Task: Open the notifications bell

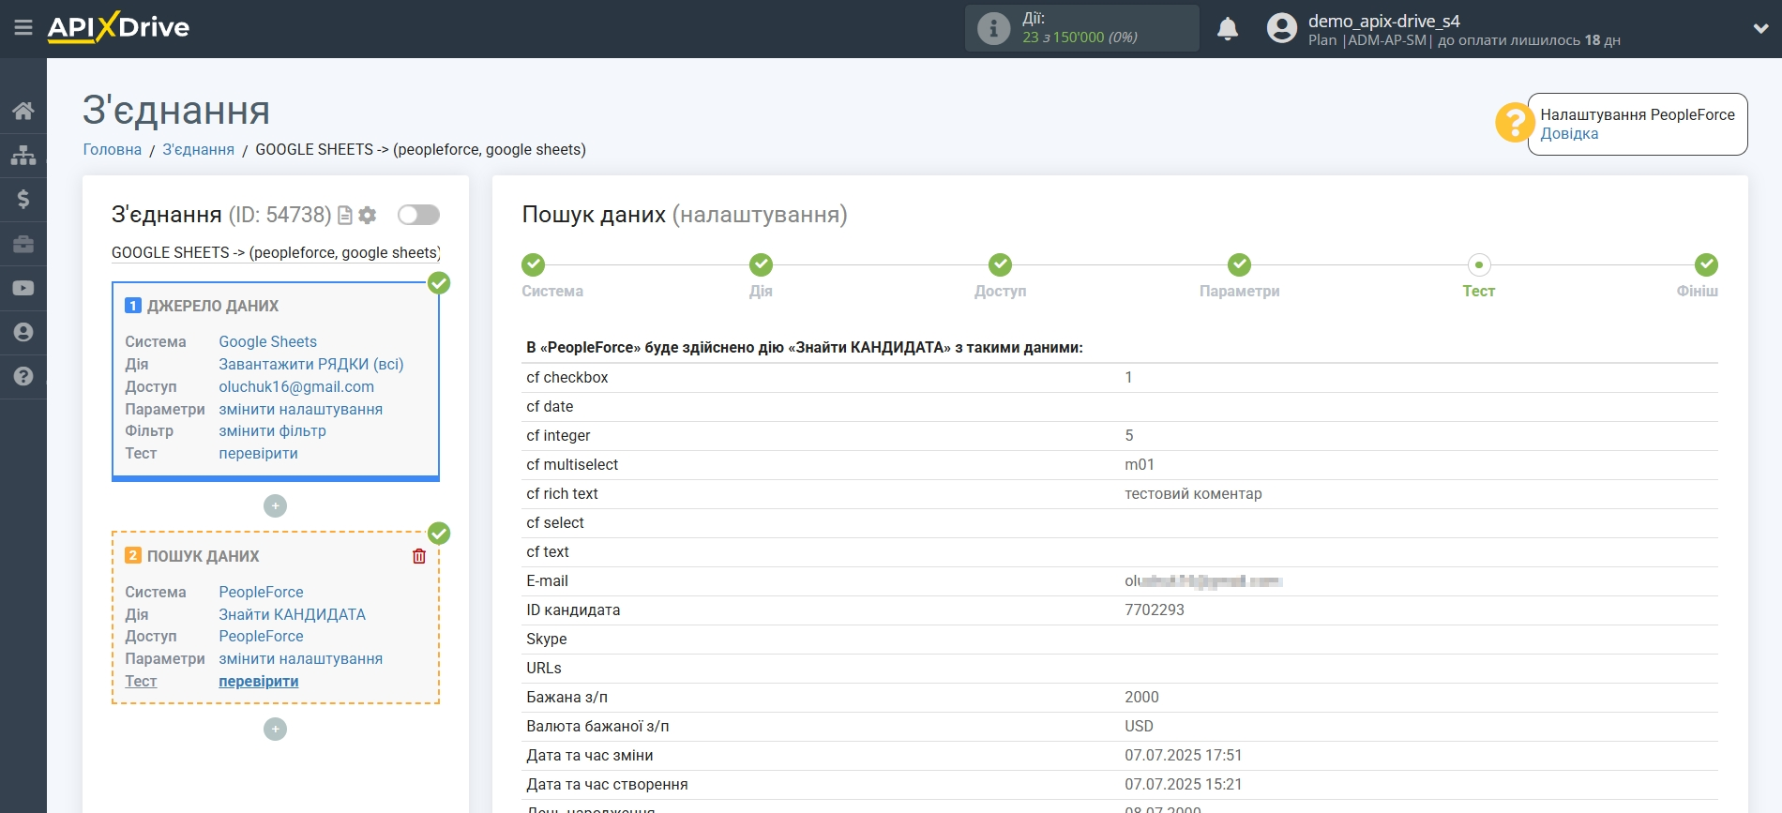Action: 1228,29
